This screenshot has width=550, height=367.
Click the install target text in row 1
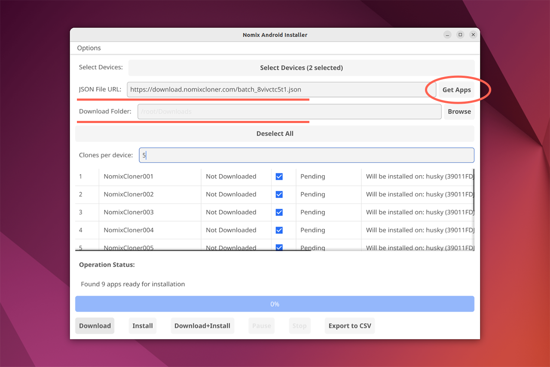click(x=420, y=176)
